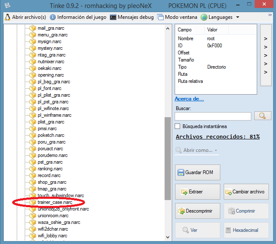This screenshot has height=244, width=276.
Task: Click the Abrir archivo(s) folder icon
Action: [7, 17]
